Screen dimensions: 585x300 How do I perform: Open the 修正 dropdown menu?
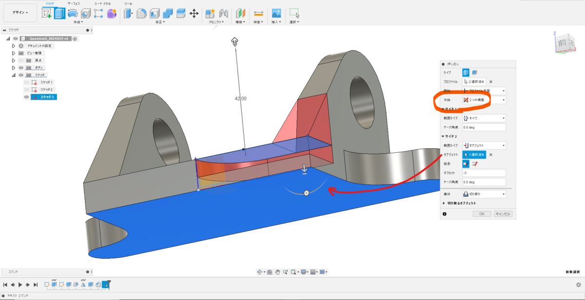(160, 22)
